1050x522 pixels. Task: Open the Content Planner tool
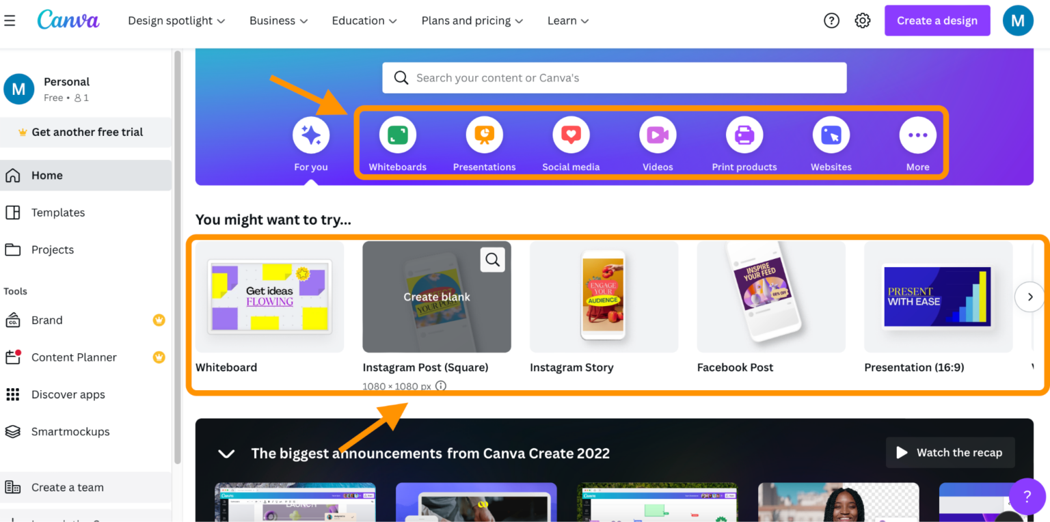pyautogui.click(x=75, y=357)
